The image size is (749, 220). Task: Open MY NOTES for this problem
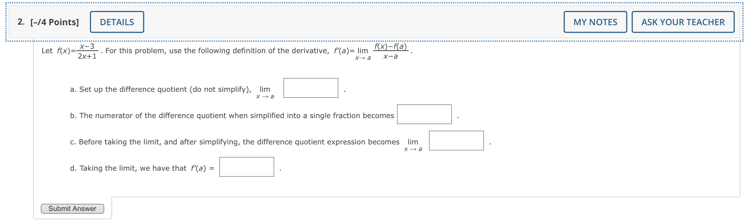(595, 21)
